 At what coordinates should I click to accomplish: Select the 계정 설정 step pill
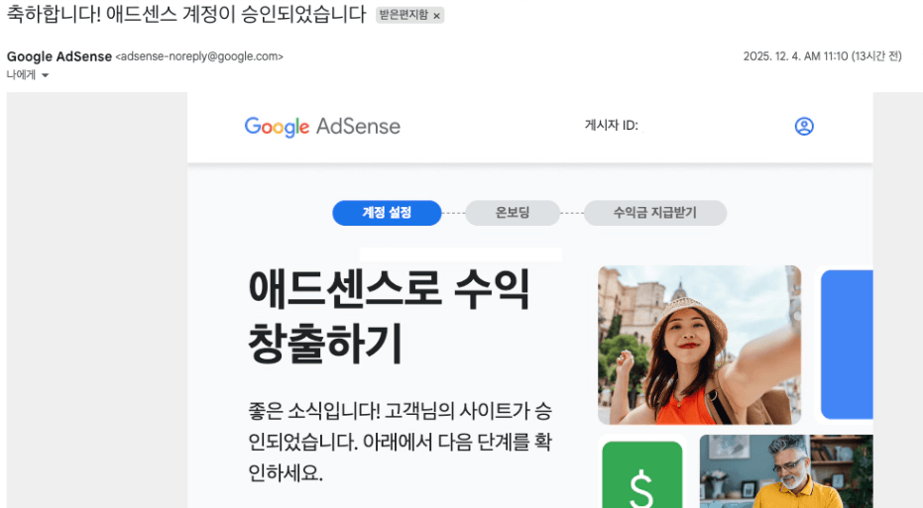(x=387, y=213)
